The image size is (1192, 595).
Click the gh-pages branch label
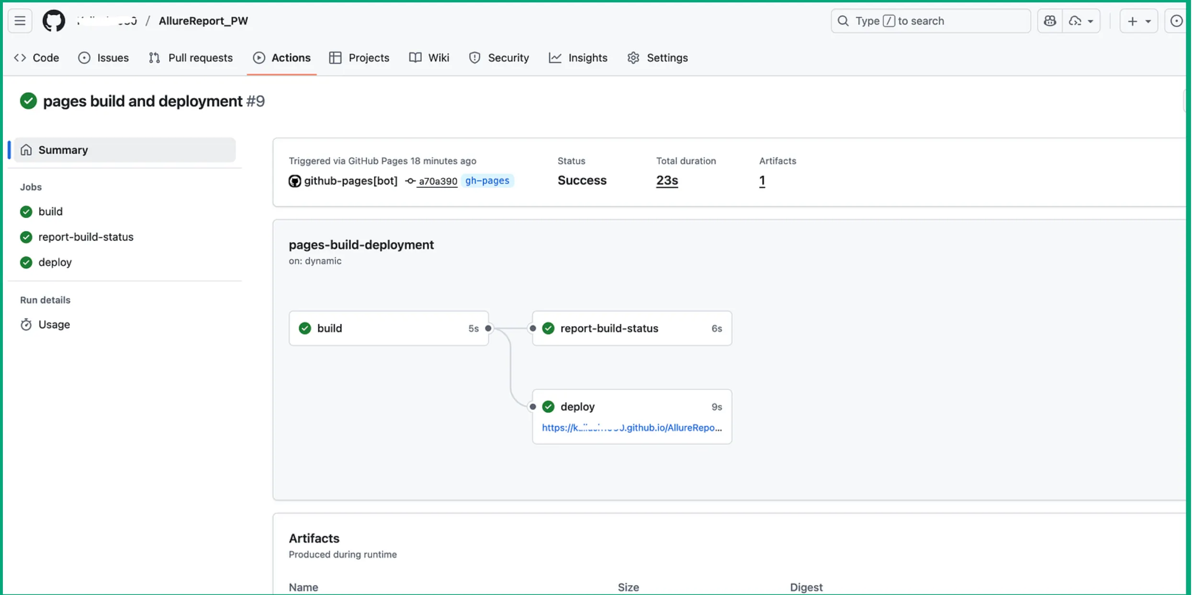click(x=487, y=181)
